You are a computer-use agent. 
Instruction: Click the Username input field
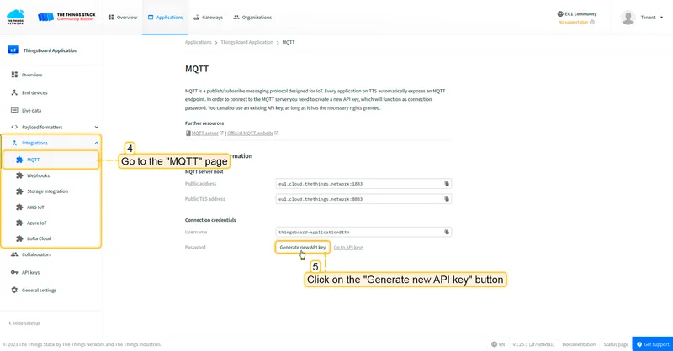pos(359,232)
